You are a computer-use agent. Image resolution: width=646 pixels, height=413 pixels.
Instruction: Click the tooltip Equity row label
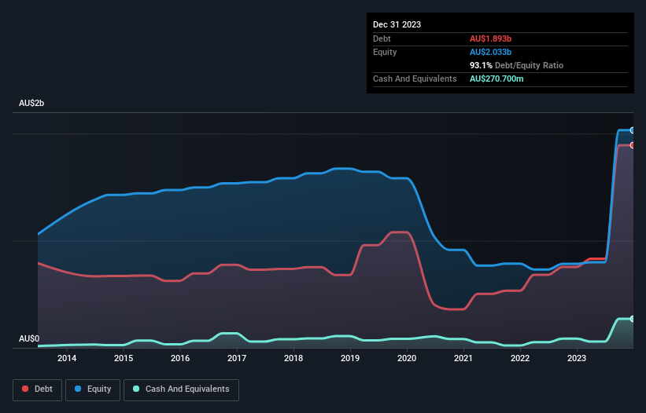385,52
